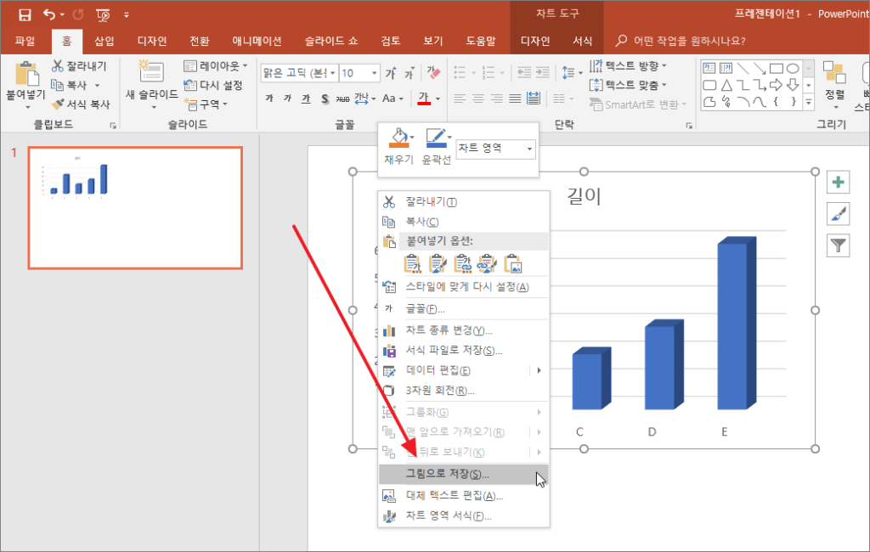Open the Chart Styles brush button
870x552 pixels.
click(838, 215)
